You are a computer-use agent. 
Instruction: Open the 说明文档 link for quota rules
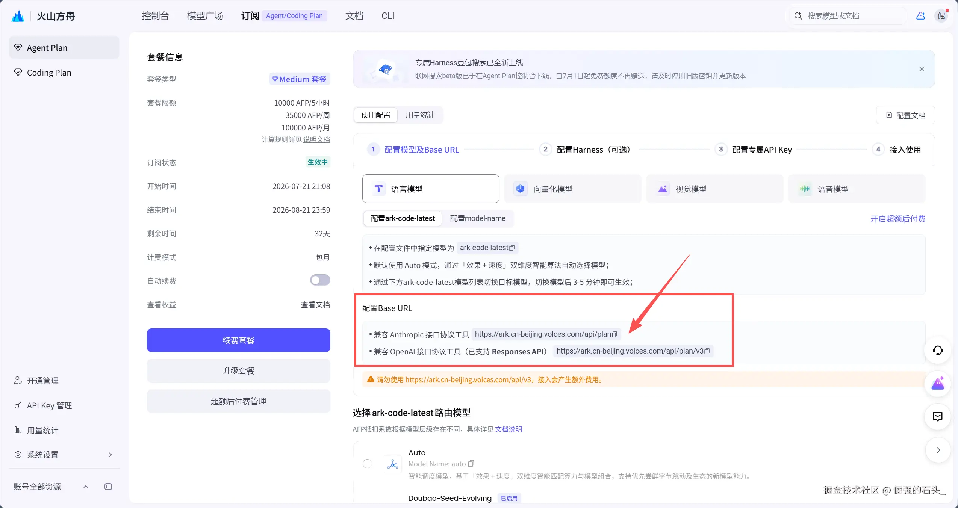coord(316,140)
